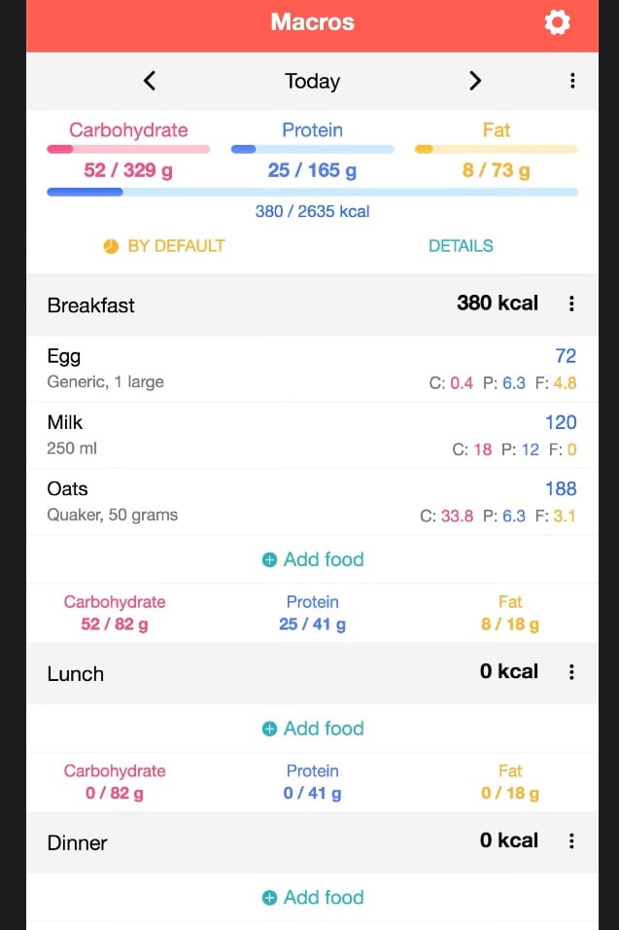Click plus icon to add Lunch food
The image size is (619, 930).
269,729
